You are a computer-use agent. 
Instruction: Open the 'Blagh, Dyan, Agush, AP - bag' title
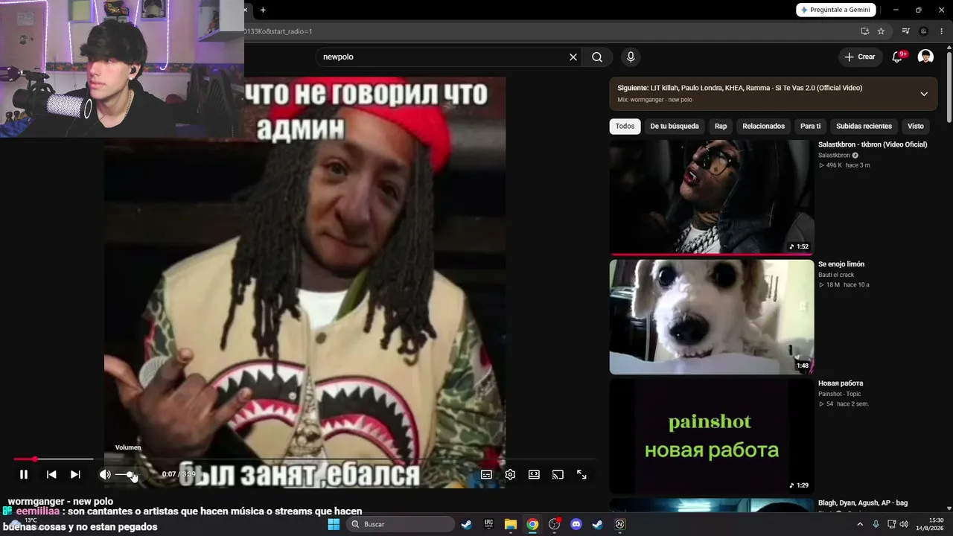[x=863, y=503]
